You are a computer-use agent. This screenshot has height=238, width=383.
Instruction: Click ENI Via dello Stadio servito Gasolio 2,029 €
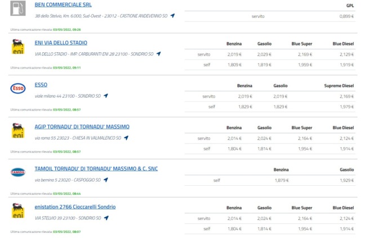(x=264, y=54)
